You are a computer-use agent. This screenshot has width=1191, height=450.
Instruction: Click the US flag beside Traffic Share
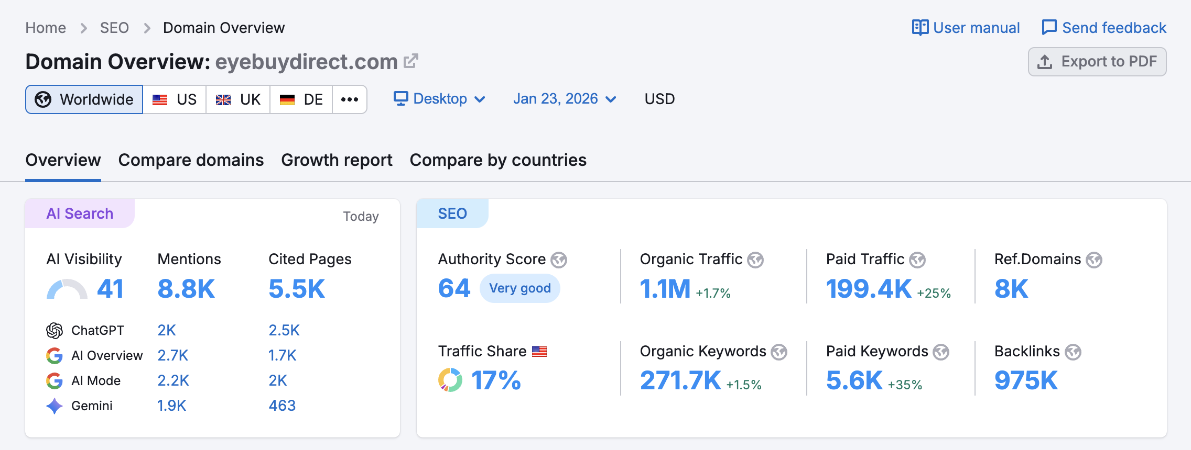pyautogui.click(x=539, y=352)
